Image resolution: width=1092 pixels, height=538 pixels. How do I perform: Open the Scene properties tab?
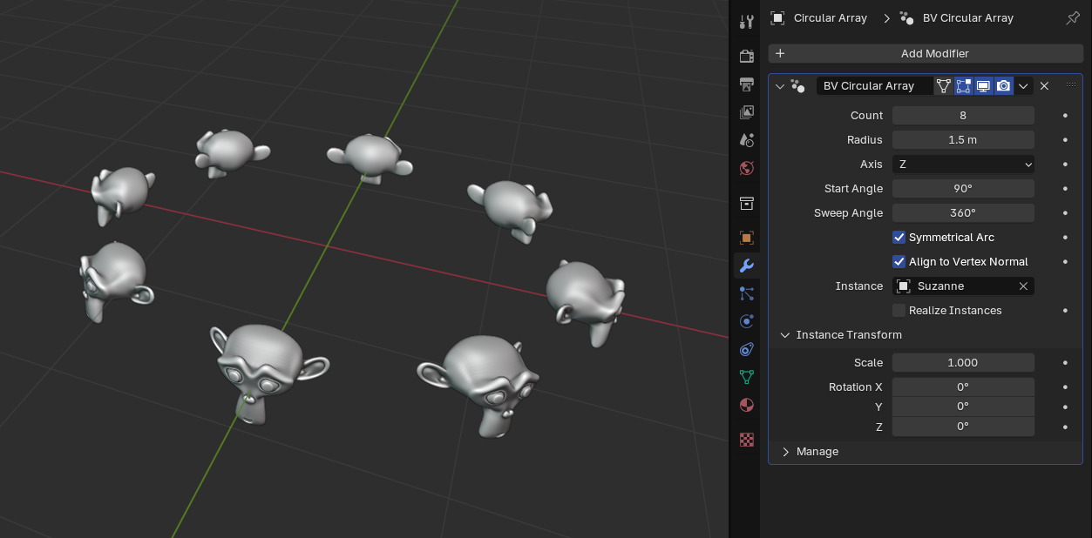[746, 140]
